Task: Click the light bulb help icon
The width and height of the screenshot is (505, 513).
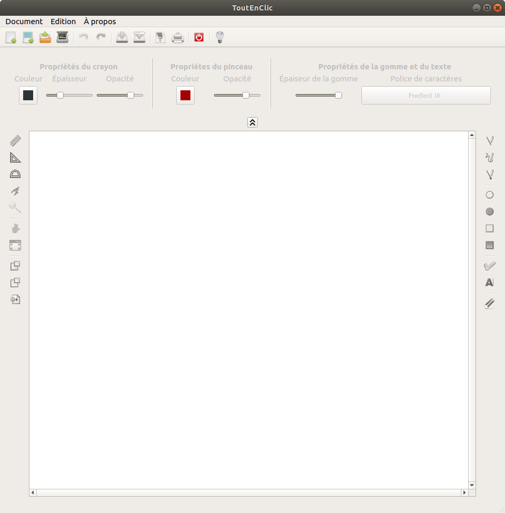Action: coord(220,37)
